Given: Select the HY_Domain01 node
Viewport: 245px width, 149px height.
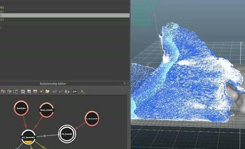Looking at the screenshot, I should point(28,137).
